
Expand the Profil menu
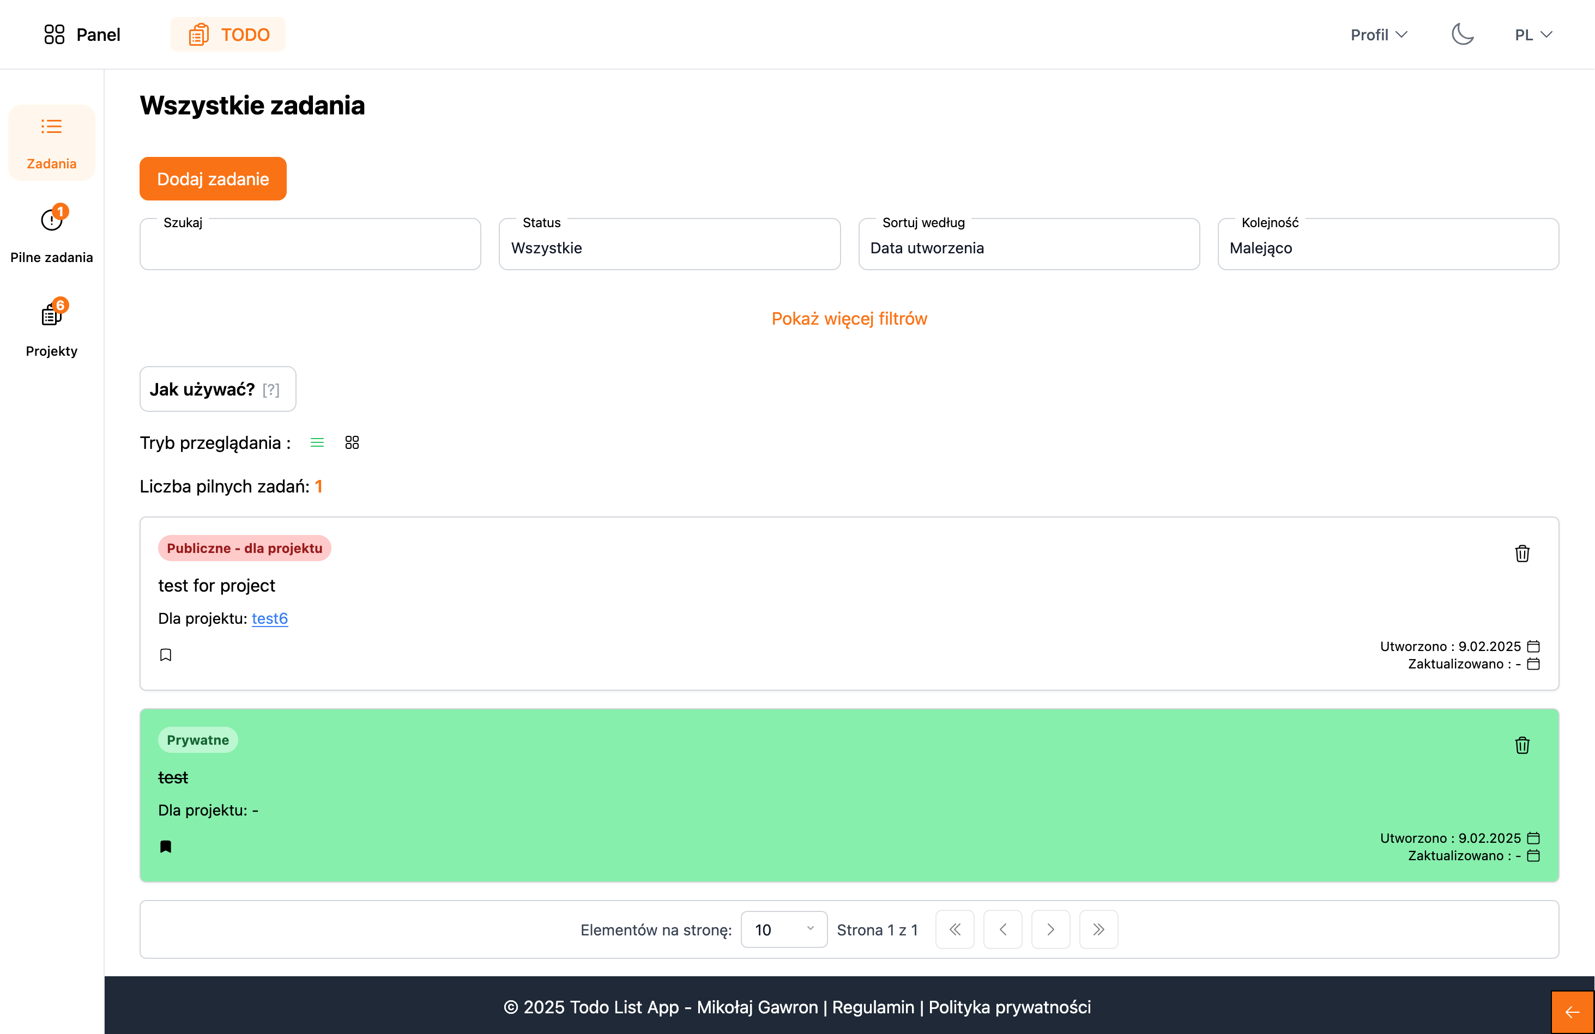1379,35
